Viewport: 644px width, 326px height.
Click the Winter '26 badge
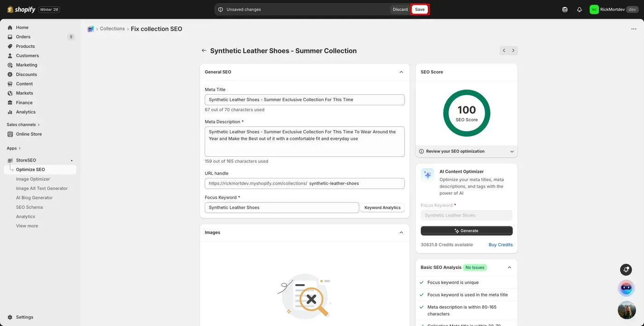pyautogui.click(x=50, y=10)
